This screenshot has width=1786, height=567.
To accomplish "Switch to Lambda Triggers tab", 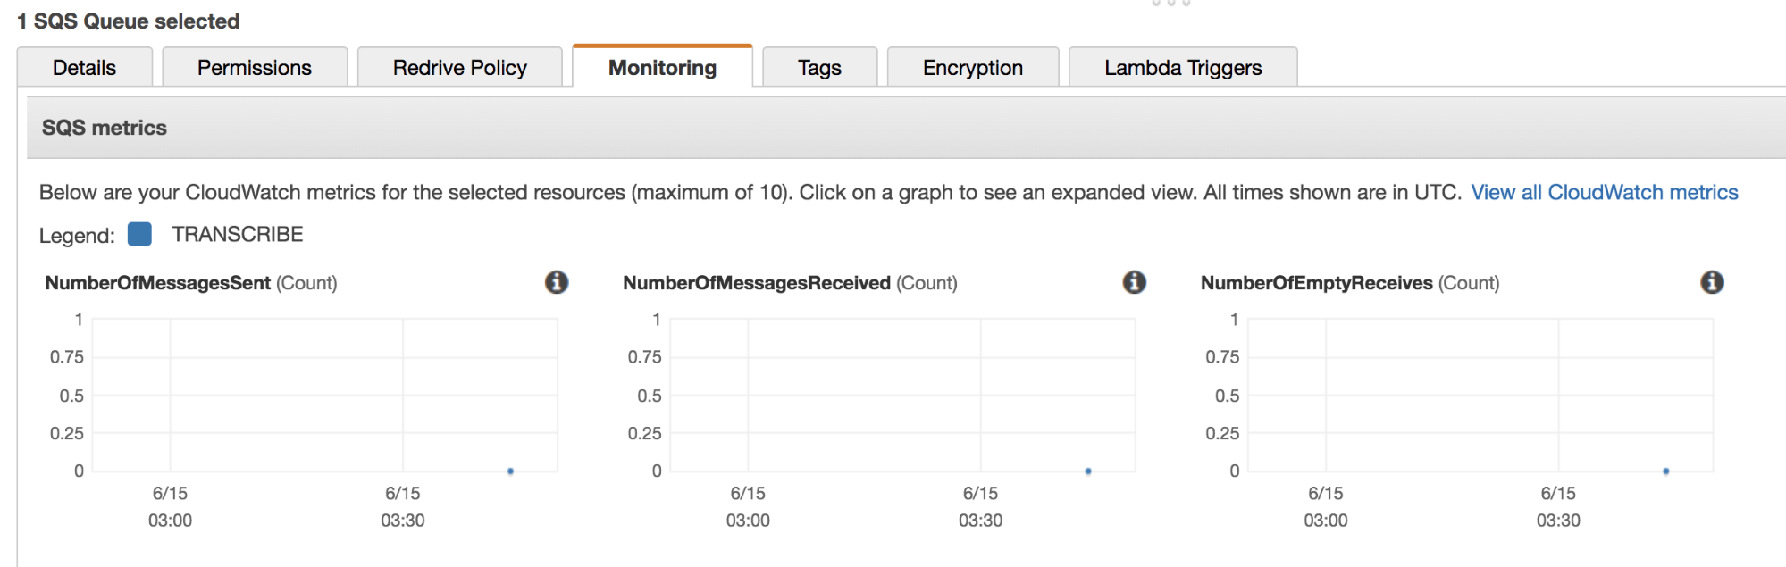I will tap(1183, 68).
